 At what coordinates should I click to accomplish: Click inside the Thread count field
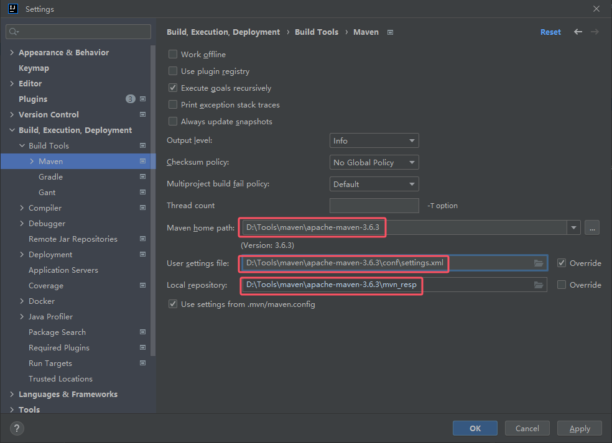tap(374, 205)
